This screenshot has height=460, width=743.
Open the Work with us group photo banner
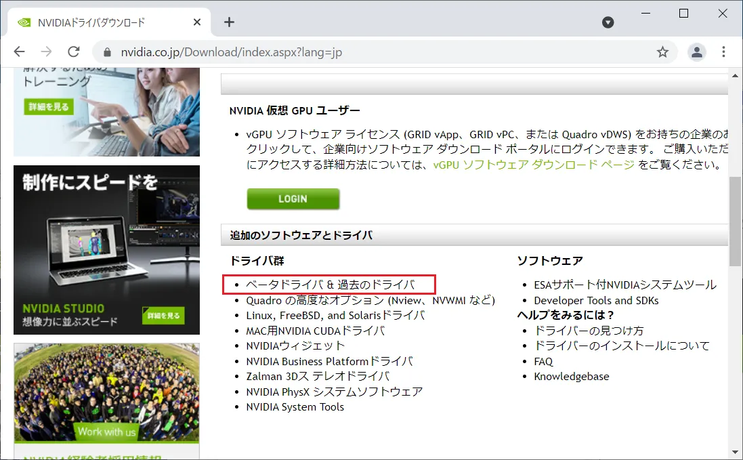(x=106, y=393)
